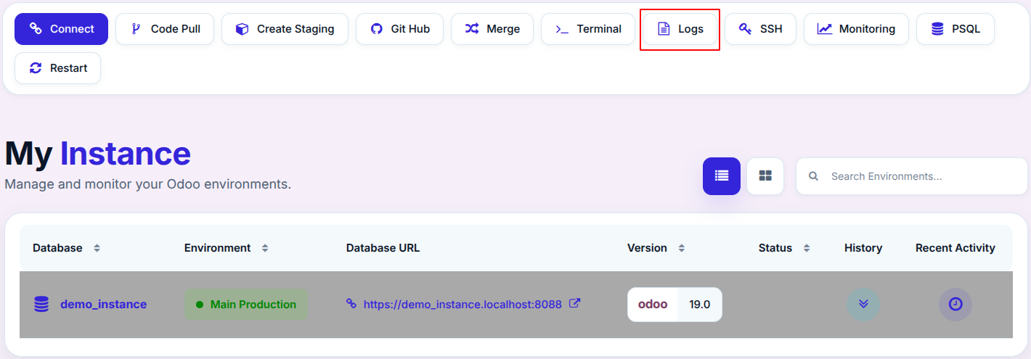Open the Terminal
The width and height of the screenshot is (1031, 359).
coord(588,29)
